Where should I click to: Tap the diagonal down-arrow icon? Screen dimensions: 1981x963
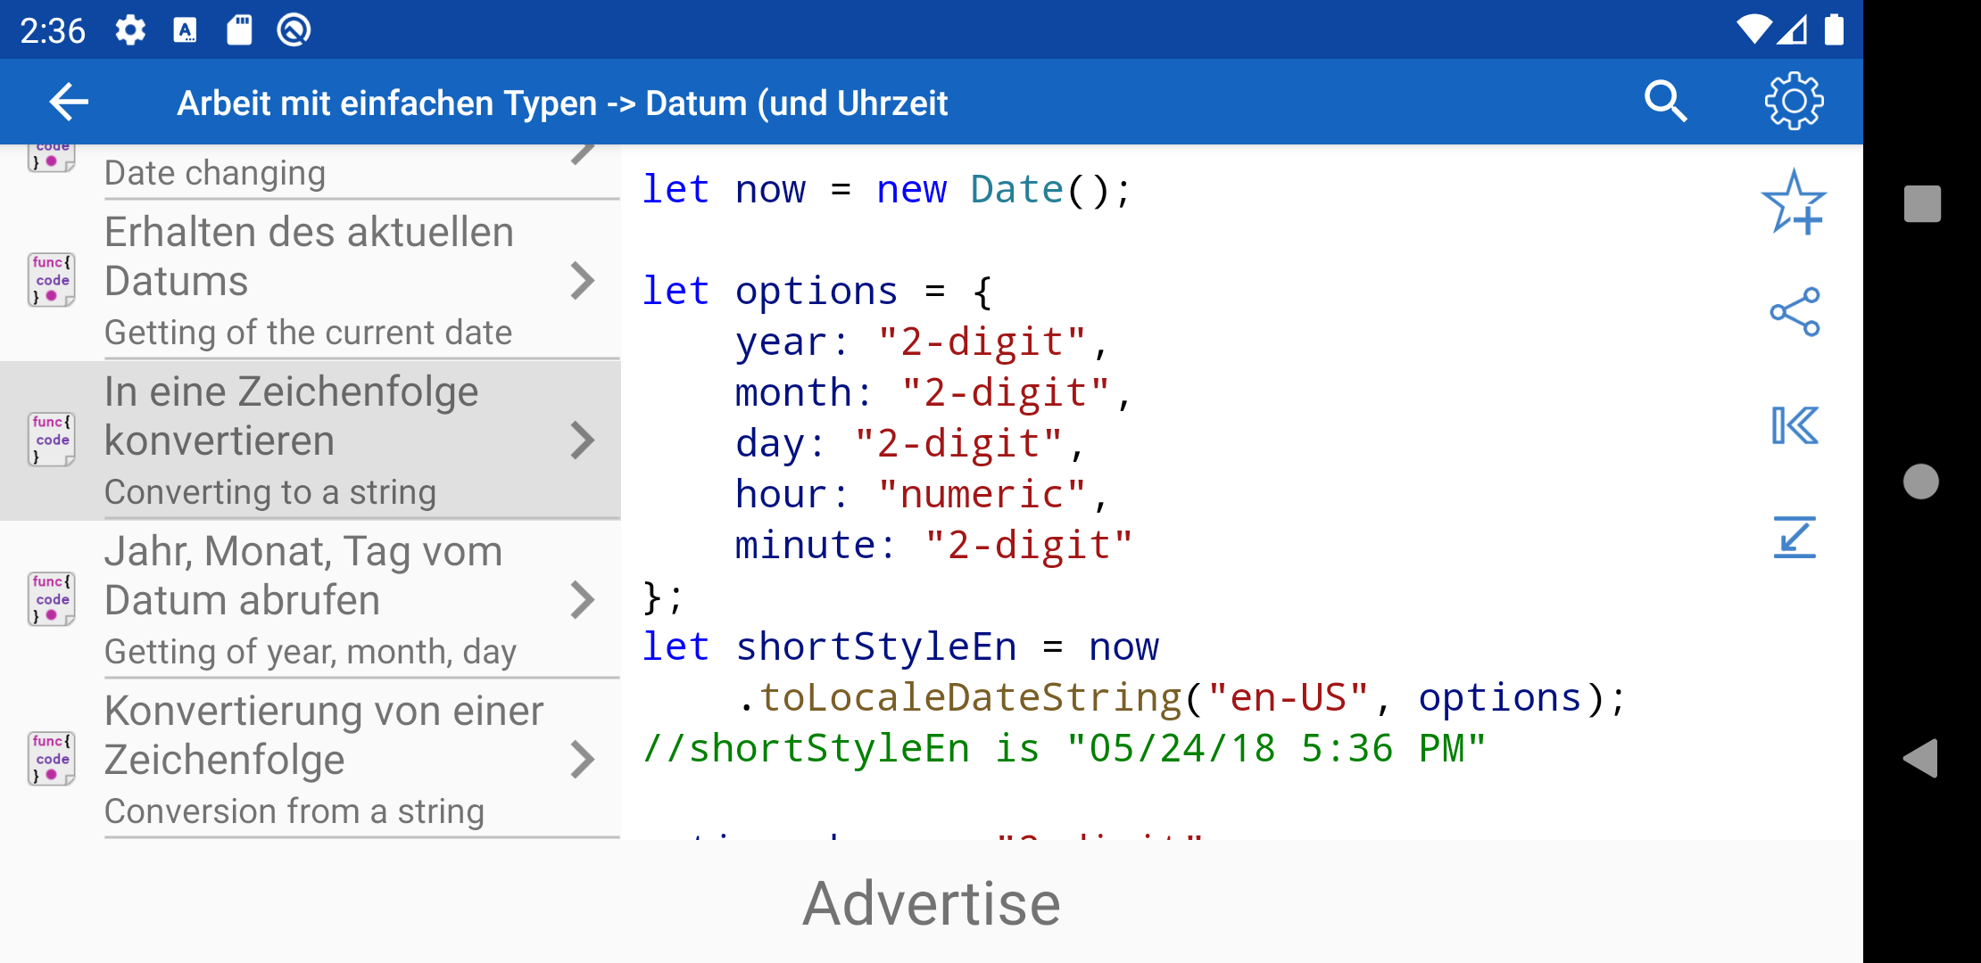point(1795,538)
